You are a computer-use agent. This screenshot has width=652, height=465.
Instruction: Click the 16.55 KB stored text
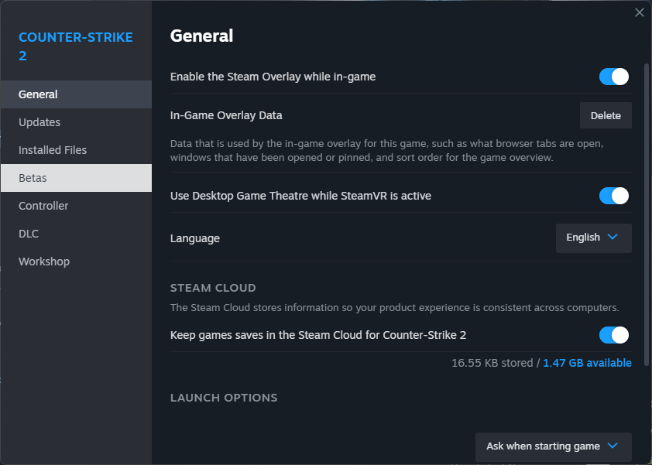pos(492,363)
